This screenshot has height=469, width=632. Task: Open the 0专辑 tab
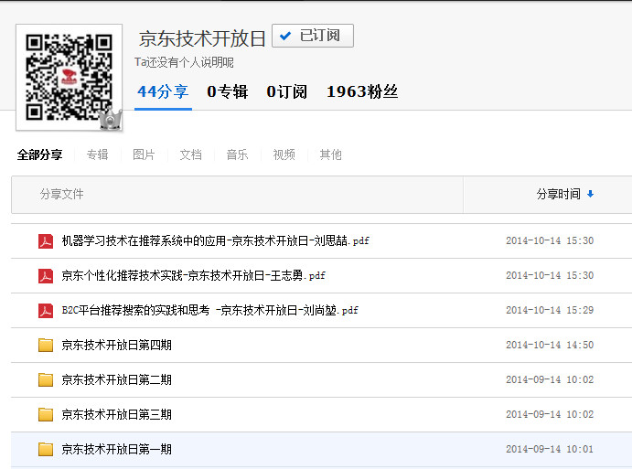click(x=228, y=91)
